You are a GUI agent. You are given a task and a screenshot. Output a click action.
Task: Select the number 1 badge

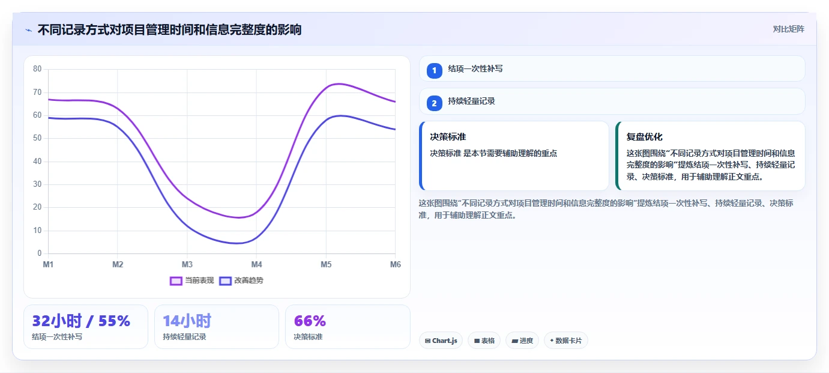435,70
